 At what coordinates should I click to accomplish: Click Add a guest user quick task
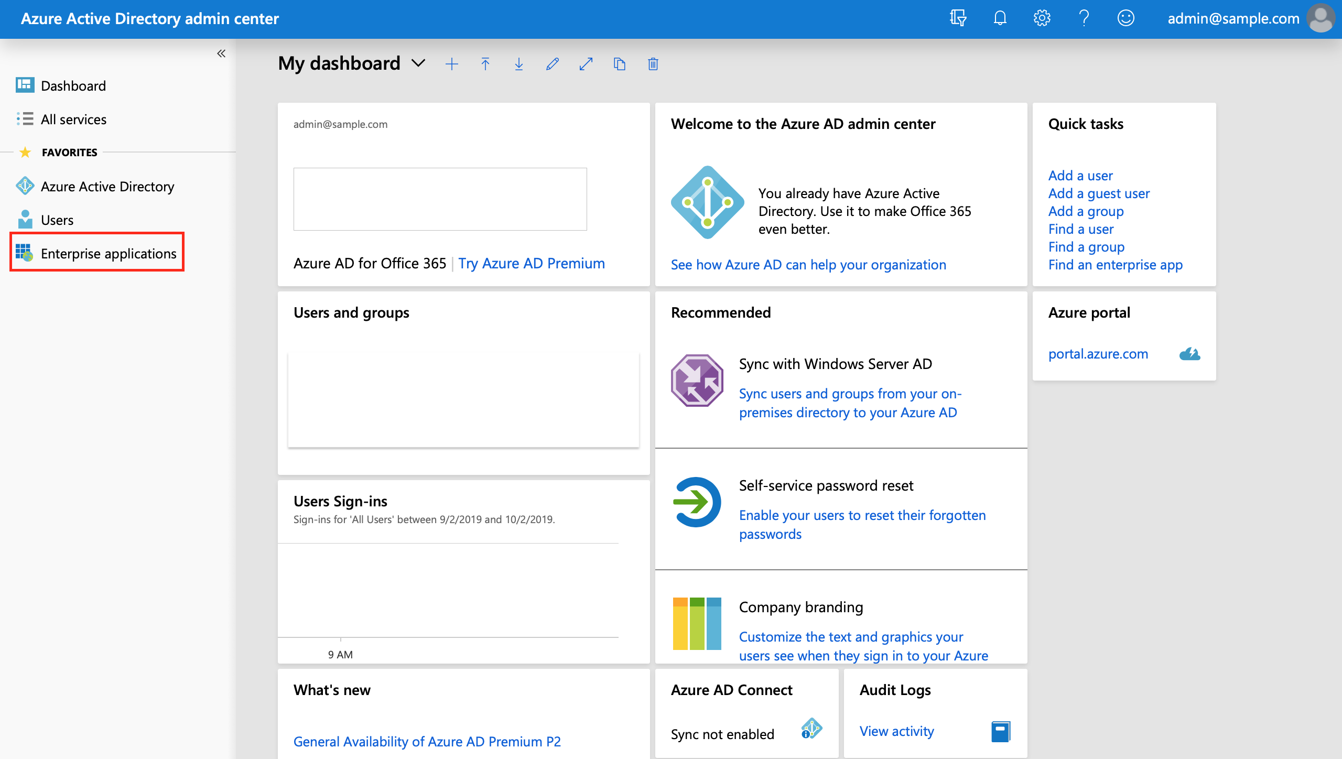1099,193
